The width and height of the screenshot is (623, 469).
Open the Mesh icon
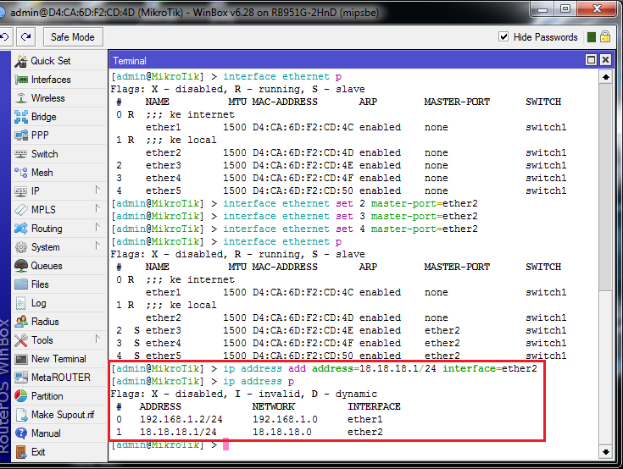point(21,173)
